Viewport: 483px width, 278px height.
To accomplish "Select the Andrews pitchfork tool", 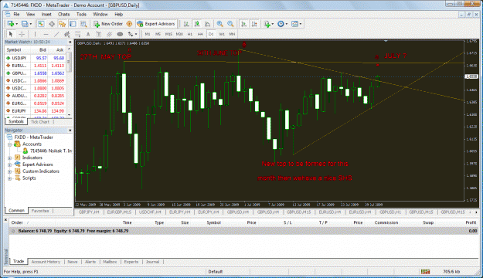I will tap(109, 34).
